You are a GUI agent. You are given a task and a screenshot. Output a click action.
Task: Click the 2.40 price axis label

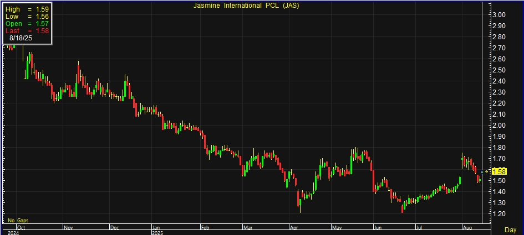click(498, 81)
